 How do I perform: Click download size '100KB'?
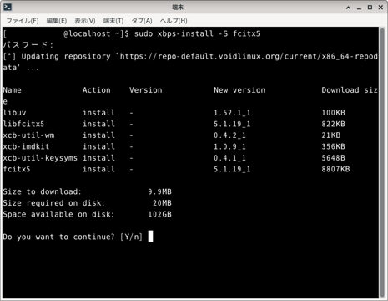point(333,113)
